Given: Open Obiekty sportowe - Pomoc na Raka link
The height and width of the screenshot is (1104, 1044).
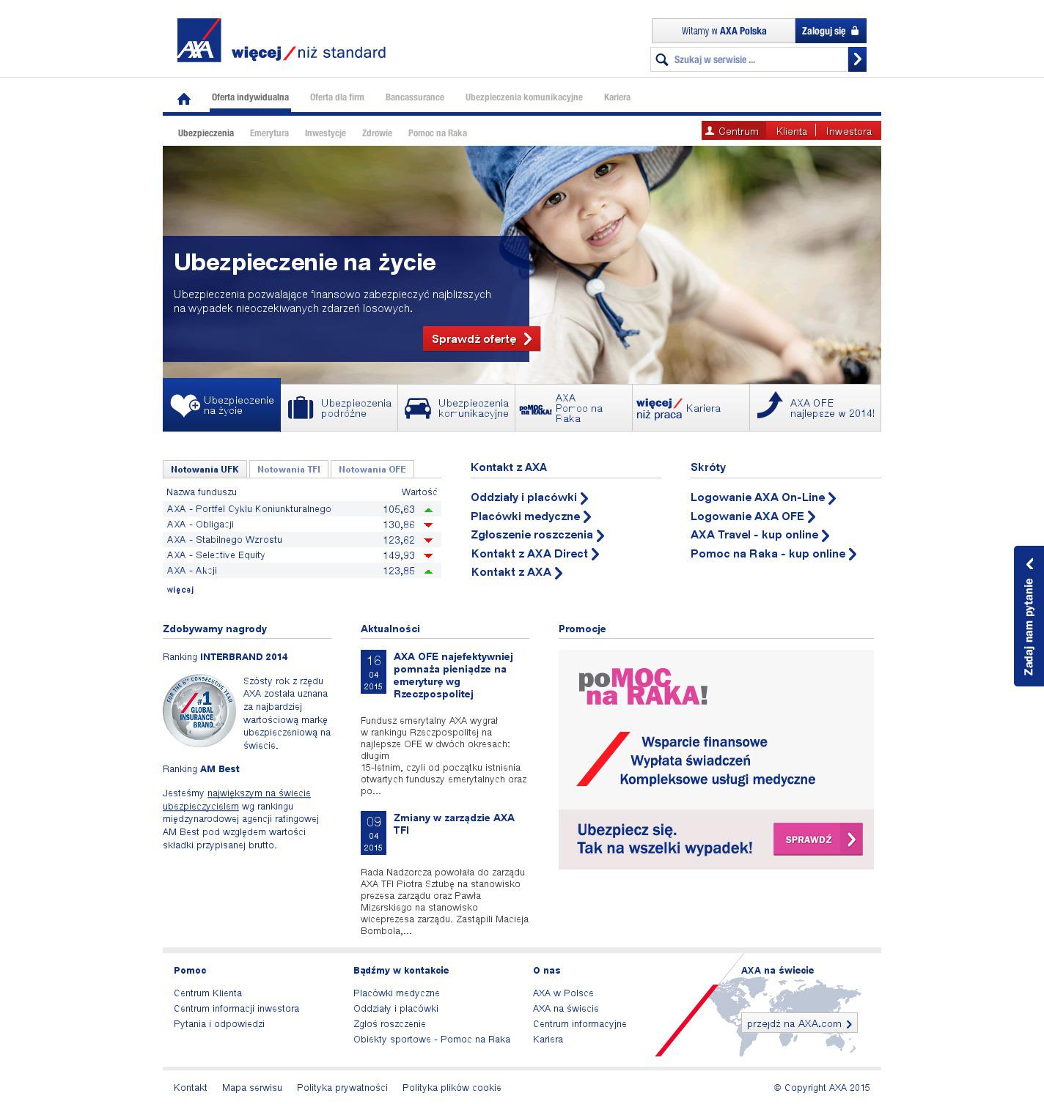Looking at the screenshot, I should 432,1040.
